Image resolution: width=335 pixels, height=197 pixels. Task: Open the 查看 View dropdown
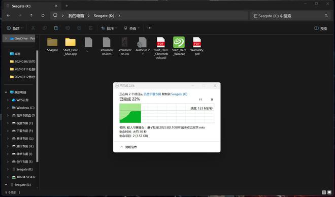(x=131, y=28)
